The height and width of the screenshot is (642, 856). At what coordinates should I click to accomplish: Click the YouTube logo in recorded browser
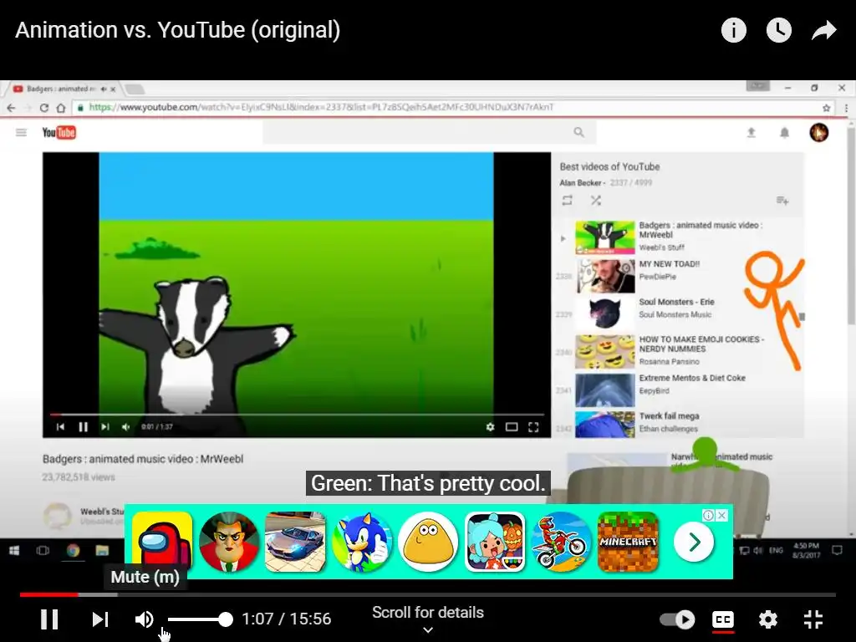pos(59,132)
